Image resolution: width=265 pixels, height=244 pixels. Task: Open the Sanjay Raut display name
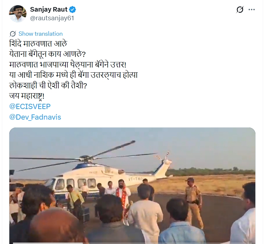pyautogui.click(x=49, y=9)
